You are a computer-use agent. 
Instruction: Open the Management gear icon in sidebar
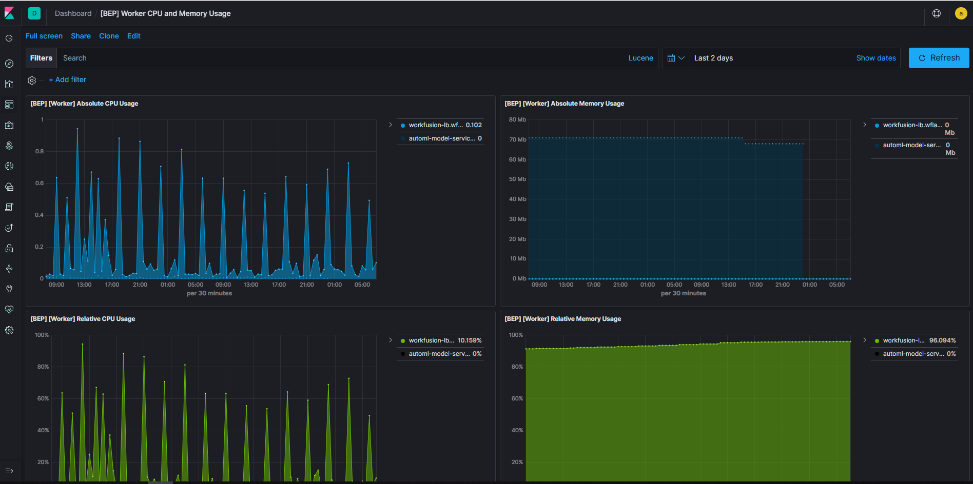point(9,330)
